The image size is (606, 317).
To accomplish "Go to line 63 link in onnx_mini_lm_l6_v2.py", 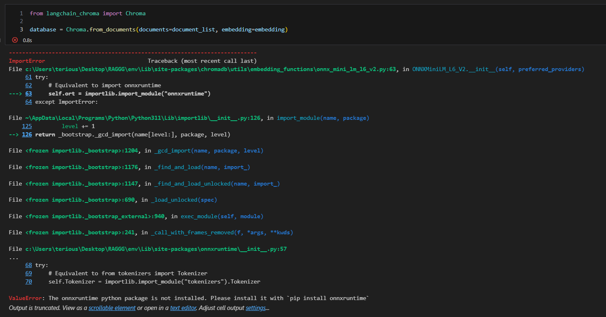I will click(x=28, y=94).
